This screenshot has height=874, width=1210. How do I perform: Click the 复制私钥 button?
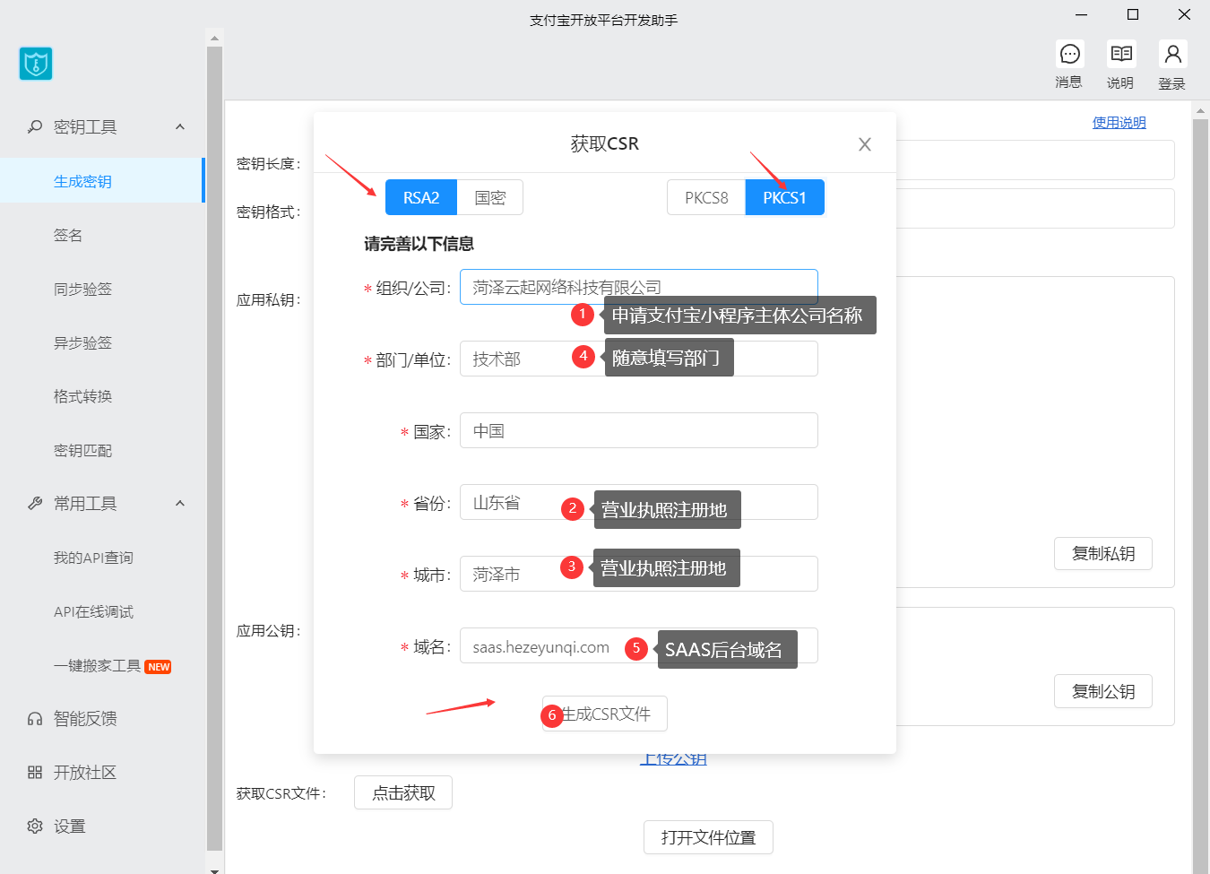[x=1103, y=553]
